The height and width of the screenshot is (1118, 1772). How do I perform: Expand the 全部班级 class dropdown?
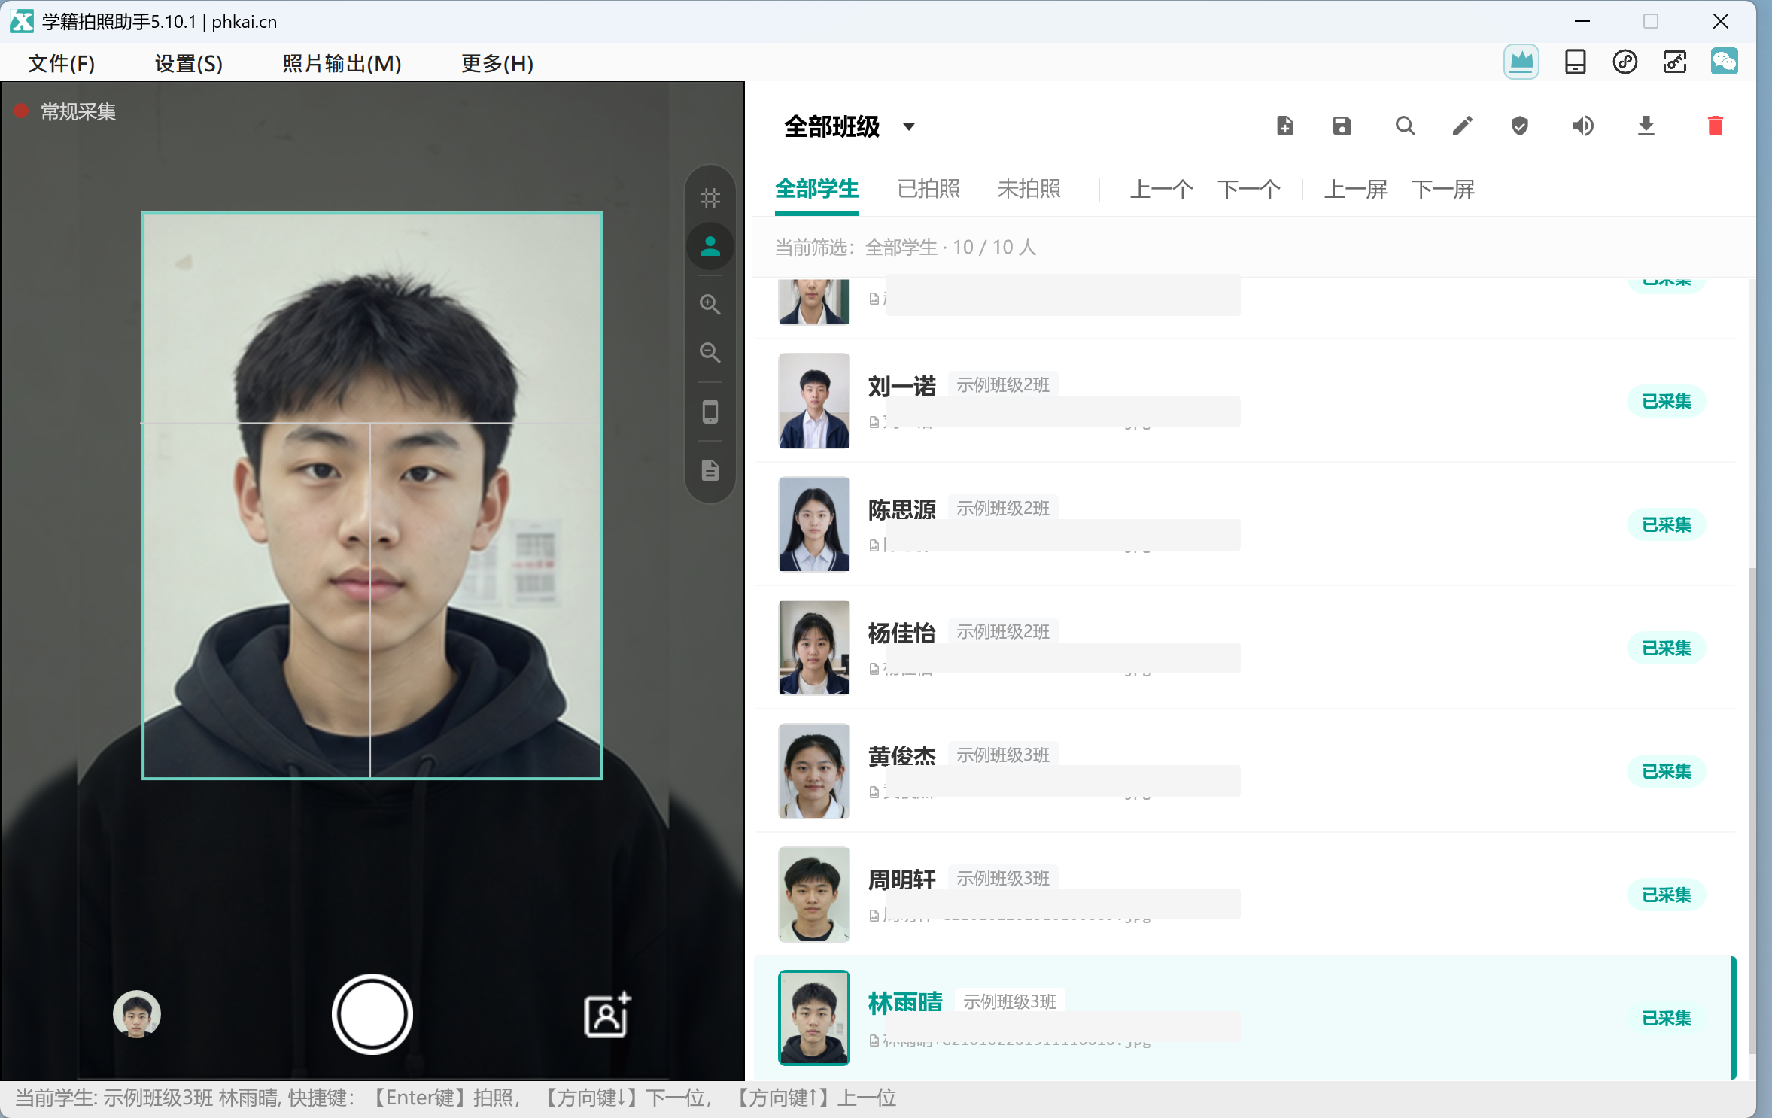coord(849,126)
